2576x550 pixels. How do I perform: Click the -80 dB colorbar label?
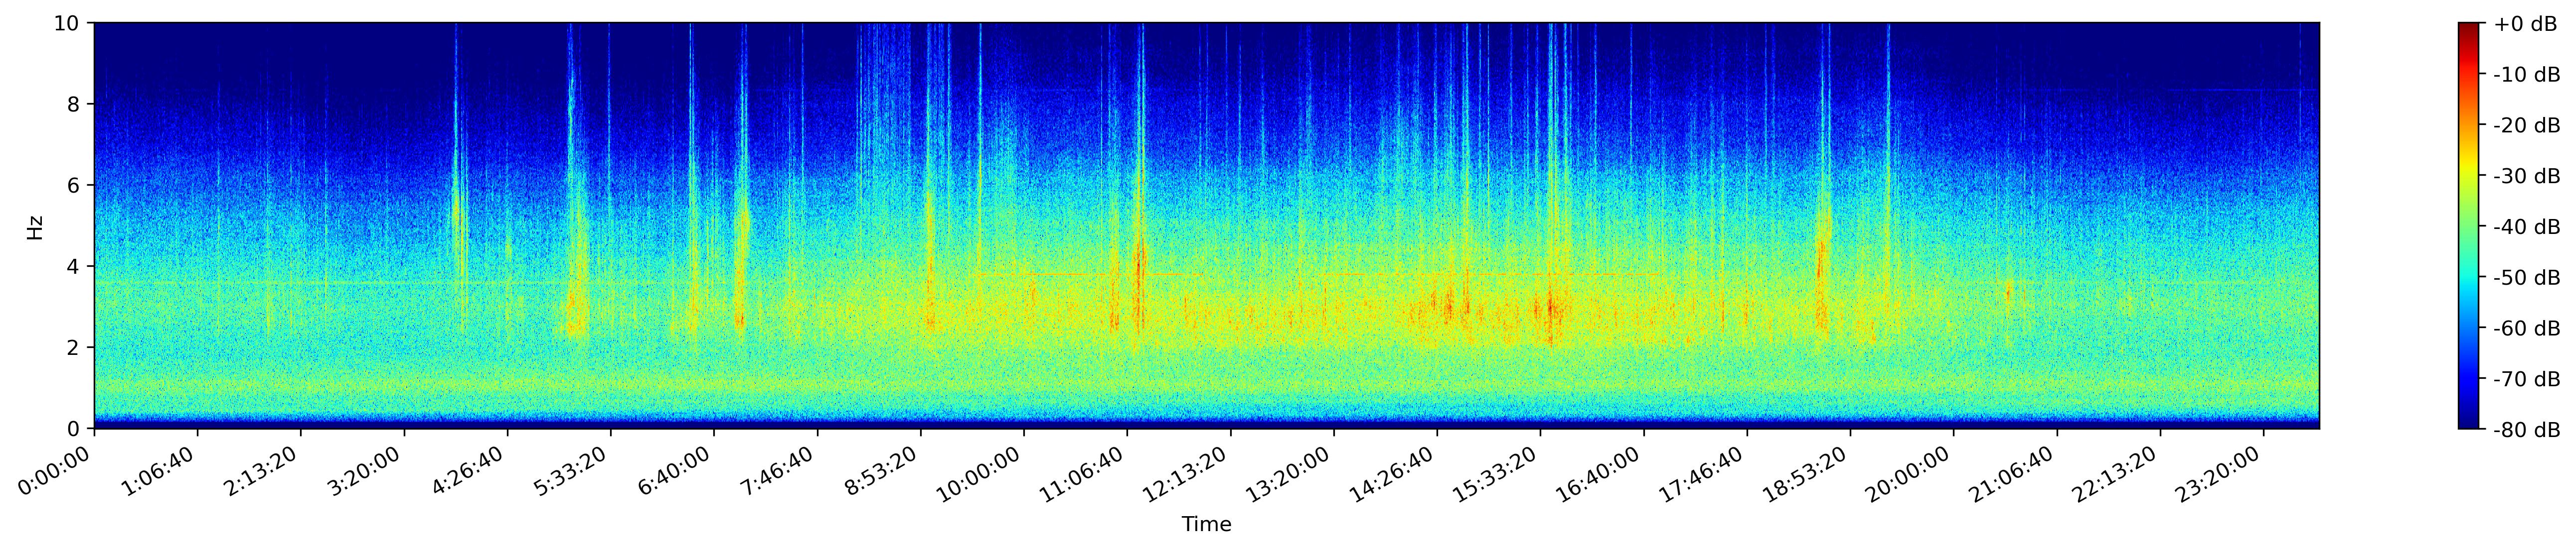pyautogui.click(x=2526, y=430)
